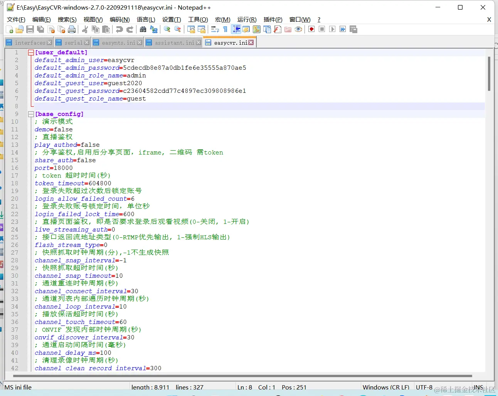Click the token_timeout=604800 line
The width and height of the screenshot is (498, 396).
(x=73, y=183)
